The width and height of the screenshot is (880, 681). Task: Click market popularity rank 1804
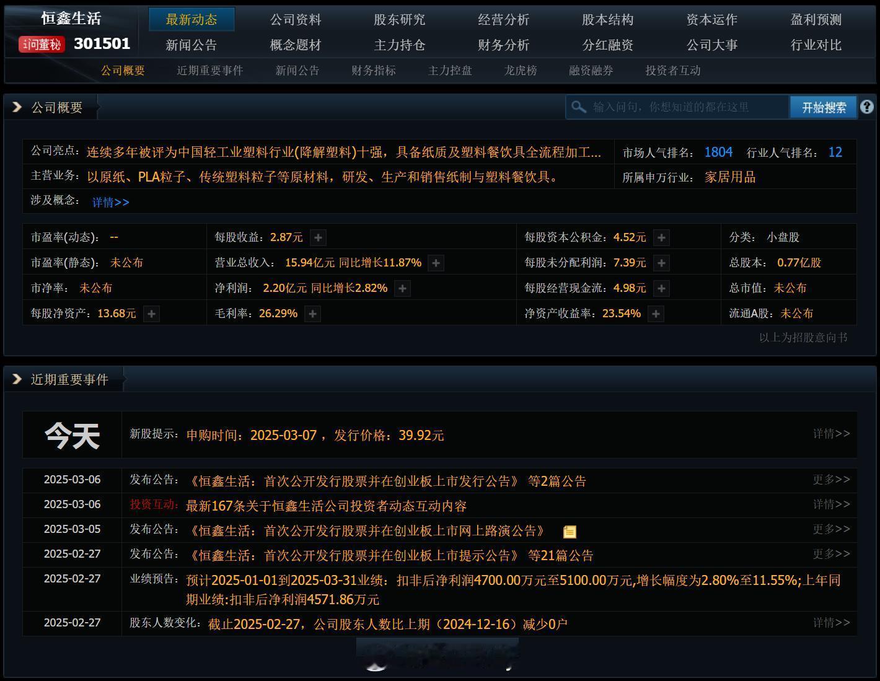point(718,152)
